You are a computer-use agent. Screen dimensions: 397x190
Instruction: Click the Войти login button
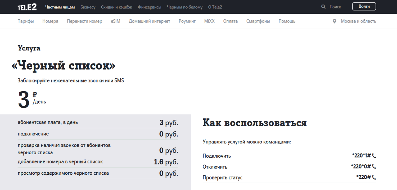coord(364,7)
